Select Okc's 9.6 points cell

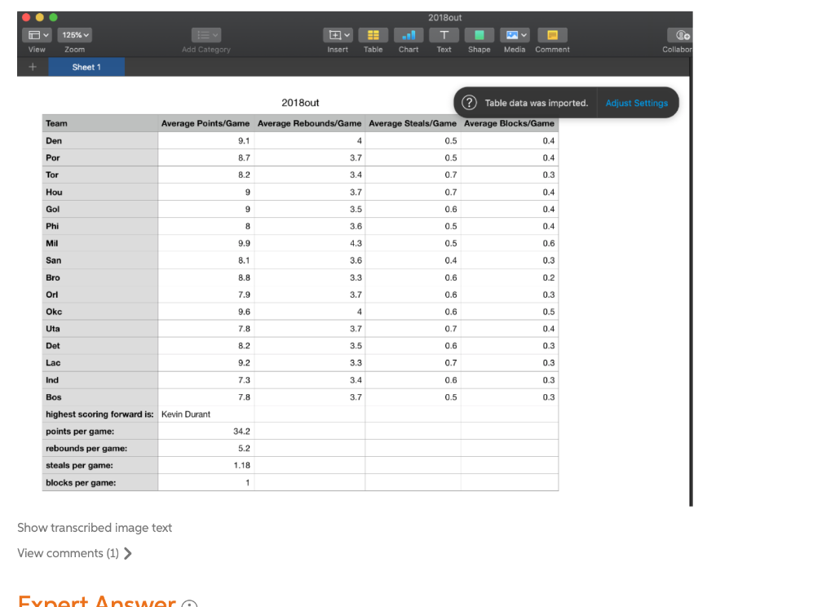[206, 312]
